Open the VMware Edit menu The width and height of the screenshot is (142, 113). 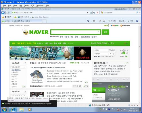pos(10,6)
